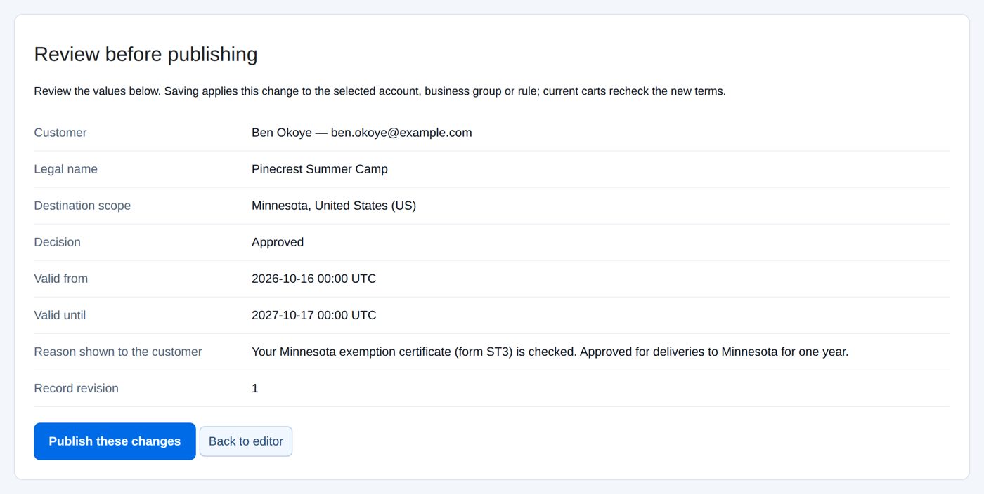Select the record revision value 1
Viewport: 984px width, 494px height.
255,388
